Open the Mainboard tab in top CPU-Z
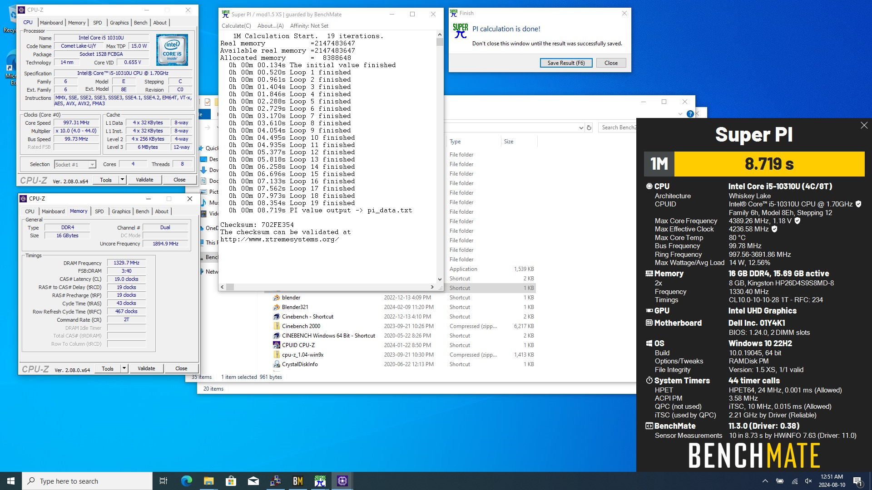Image resolution: width=872 pixels, height=490 pixels. (x=51, y=23)
